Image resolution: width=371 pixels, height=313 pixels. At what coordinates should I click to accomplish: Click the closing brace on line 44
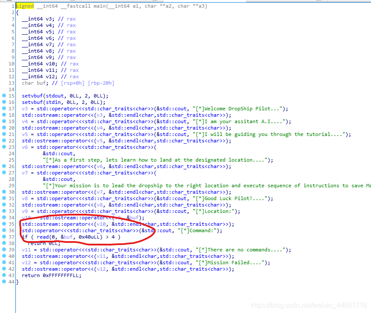(x=17, y=282)
